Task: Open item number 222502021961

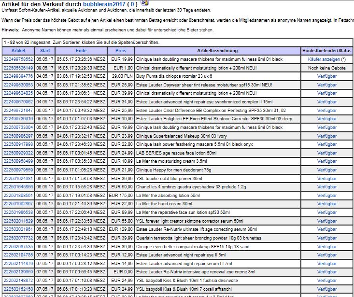Action: tap(18, 229)
